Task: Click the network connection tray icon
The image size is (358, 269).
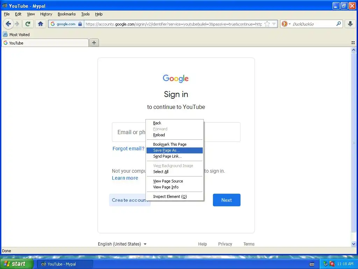Action: tap(325, 264)
